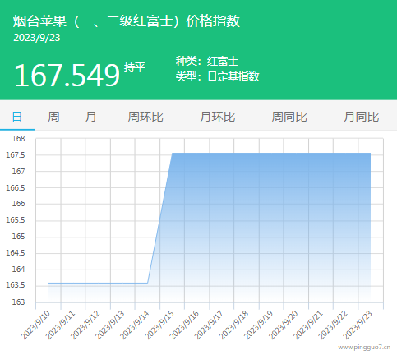Click the 2023/9/19 x-axis date label
The width and height of the screenshot is (397, 355).
pos(259,325)
